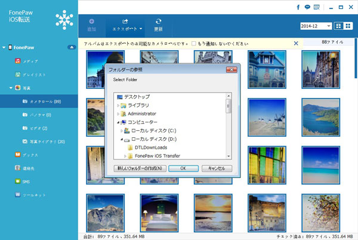This screenshot has height=240, width=358.
Task: Open the Export dropdown arrow
Action: [141, 29]
